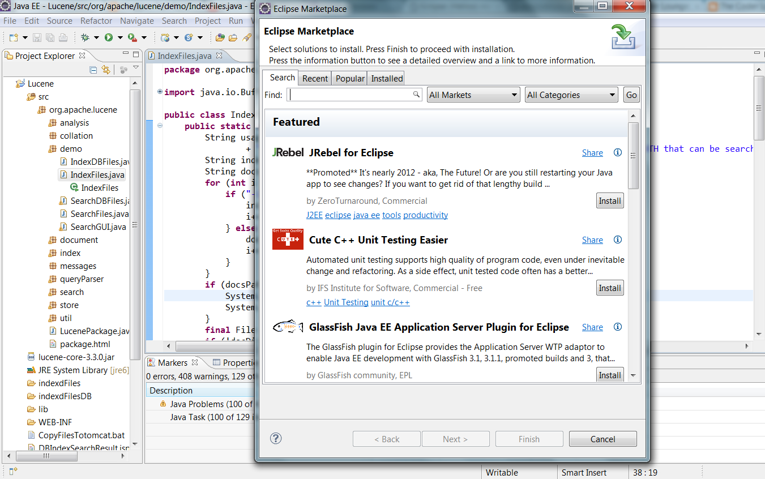Click the JRebel logo icon
This screenshot has width=765, height=479.
pyautogui.click(x=288, y=152)
